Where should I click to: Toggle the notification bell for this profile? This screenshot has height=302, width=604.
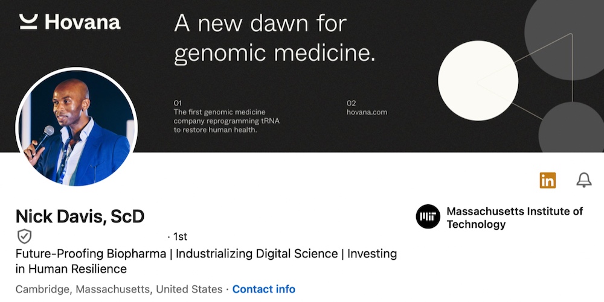(x=583, y=180)
